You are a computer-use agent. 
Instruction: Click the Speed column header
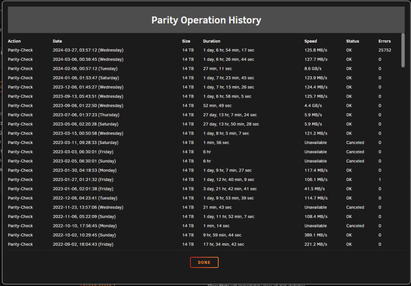click(311, 41)
